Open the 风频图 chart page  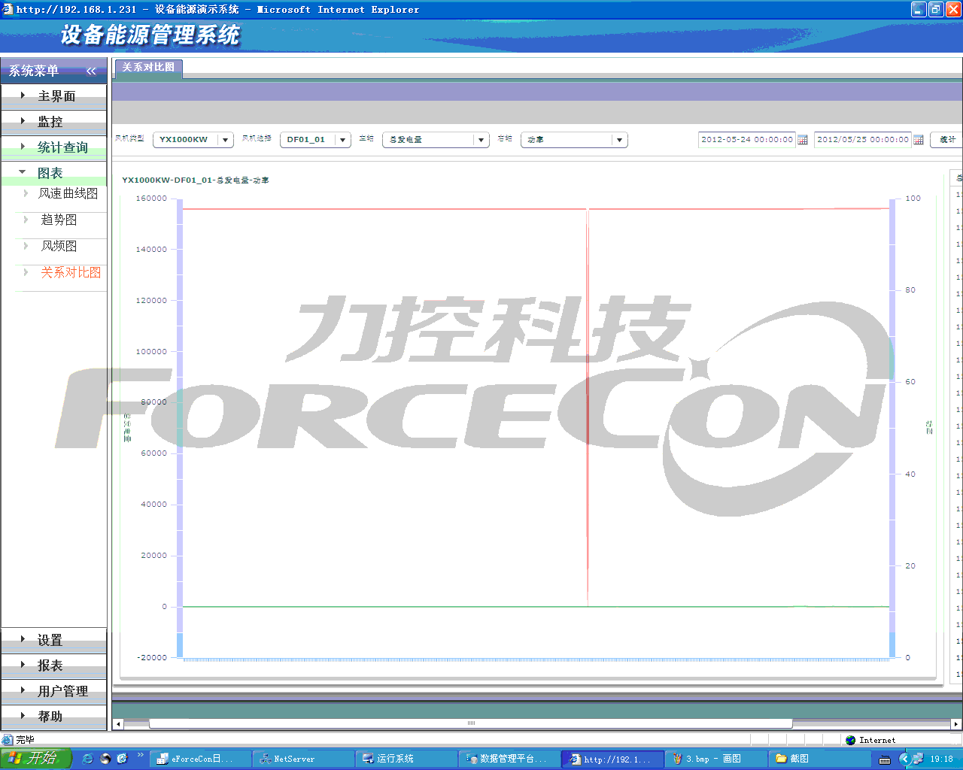point(59,246)
